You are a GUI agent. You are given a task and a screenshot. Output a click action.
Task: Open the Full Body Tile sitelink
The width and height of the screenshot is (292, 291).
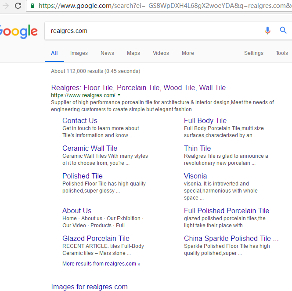(205, 120)
